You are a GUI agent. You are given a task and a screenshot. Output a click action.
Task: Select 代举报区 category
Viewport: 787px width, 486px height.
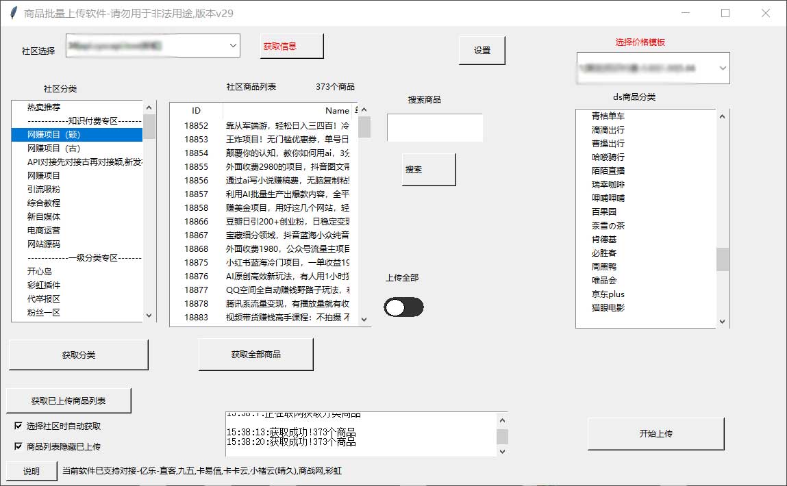[x=77, y=298]
